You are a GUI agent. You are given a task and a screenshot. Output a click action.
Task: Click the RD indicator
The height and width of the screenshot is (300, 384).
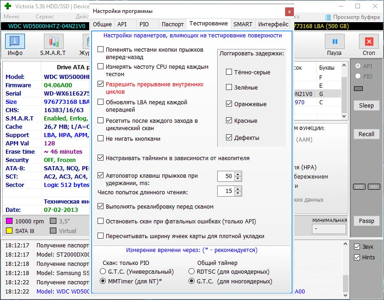point(374,187)
